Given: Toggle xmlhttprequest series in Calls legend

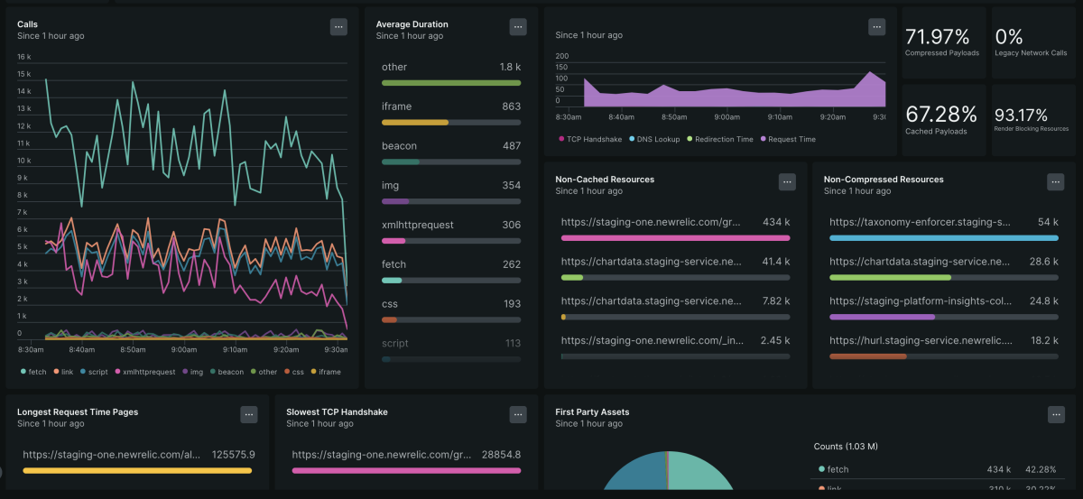Looking at the screenshot, I should (148, 372).
